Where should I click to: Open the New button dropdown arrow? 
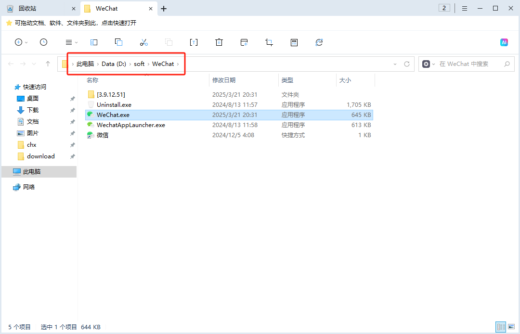pos(26,42)
